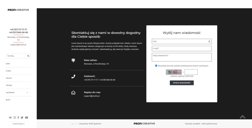Image resolution: width=252 pixels, height=128 pixels.
Task: Click into the Twoja wiadomość text area
Action: (x=182, y=57)
